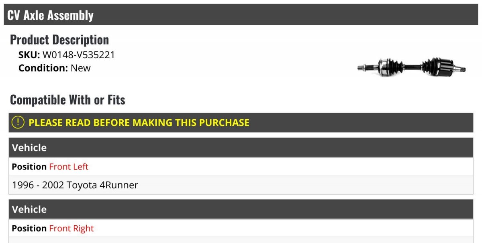482x243 pixels.
Task: Click the Condition label
Action: coord(43,68)
